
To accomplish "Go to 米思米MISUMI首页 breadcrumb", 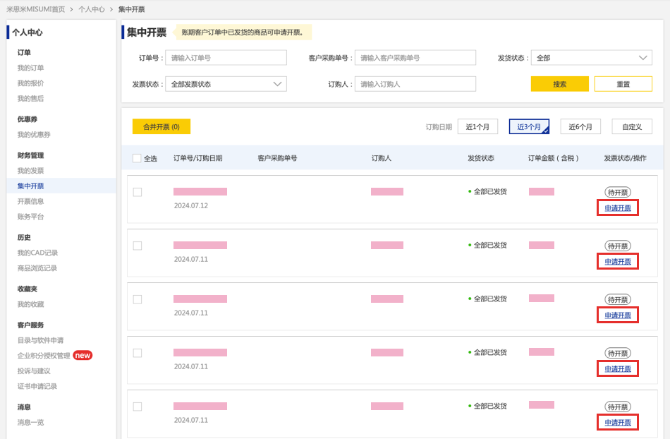I will tap(35, 9).
